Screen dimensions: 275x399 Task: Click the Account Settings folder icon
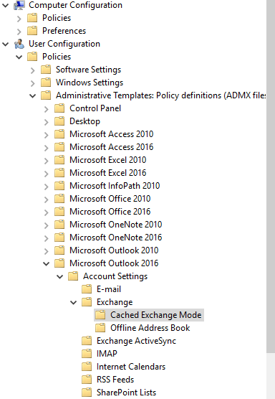[x=73, y=276]
